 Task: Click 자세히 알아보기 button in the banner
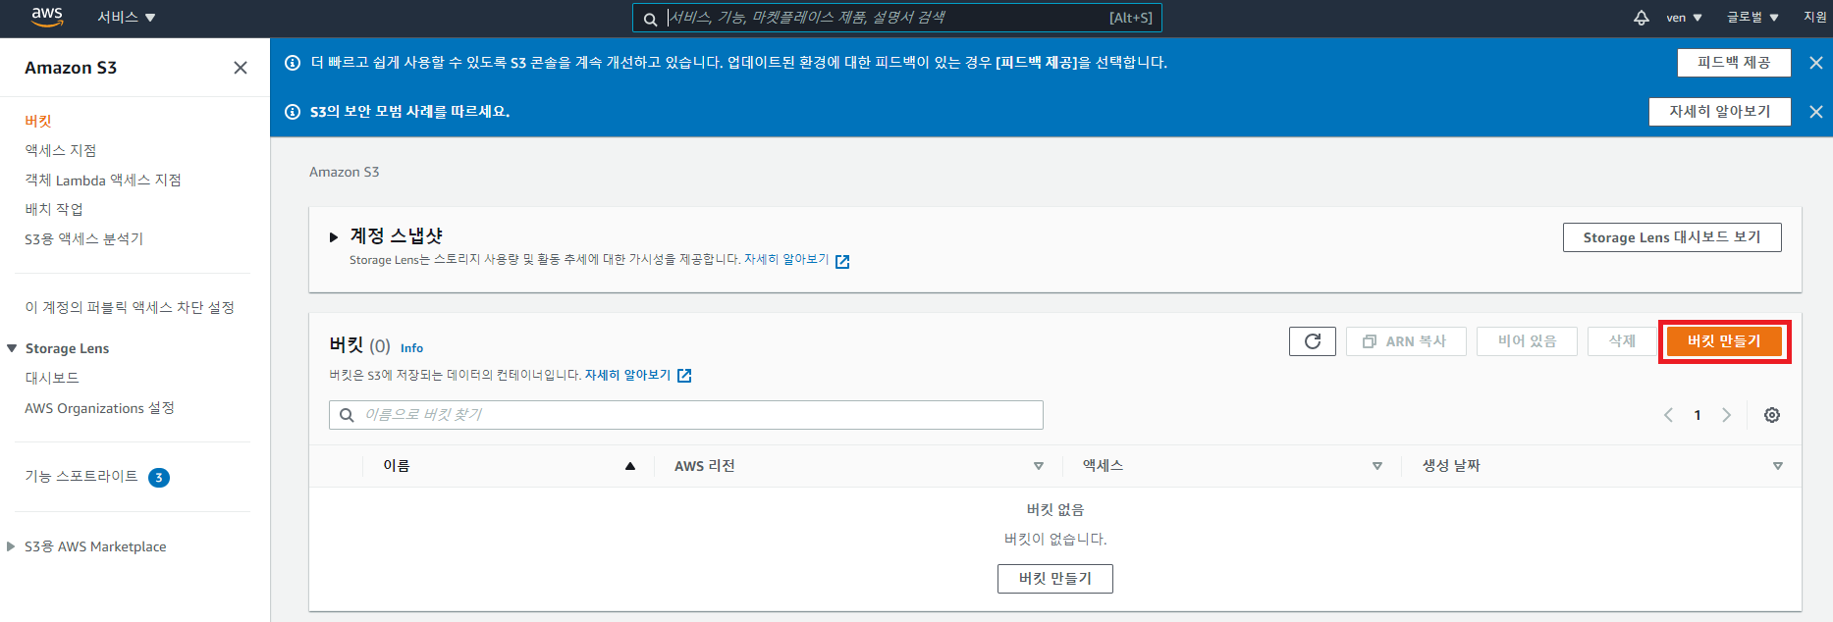(1720, 112)
